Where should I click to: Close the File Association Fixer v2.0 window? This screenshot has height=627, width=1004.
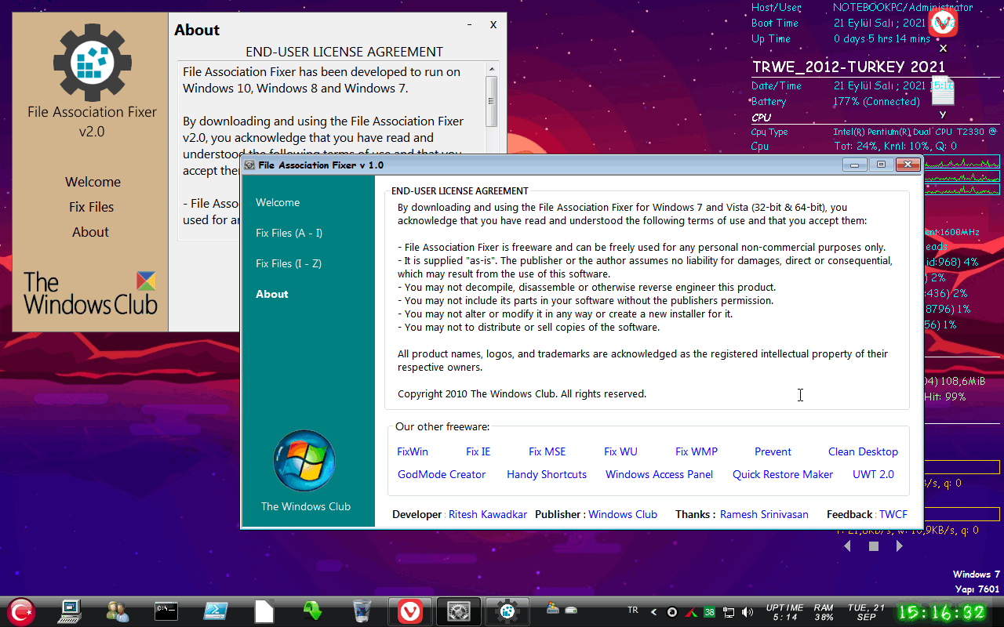pos(493,25)
